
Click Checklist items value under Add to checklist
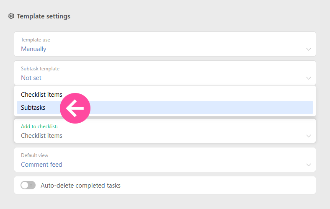pyautogui.click(x=41, y=136)
